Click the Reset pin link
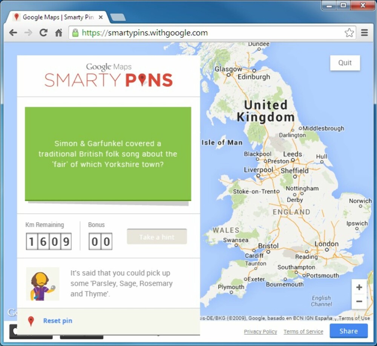Image resolution: width=377 pixels, height=346 pixels. click(x=58, y=321)
